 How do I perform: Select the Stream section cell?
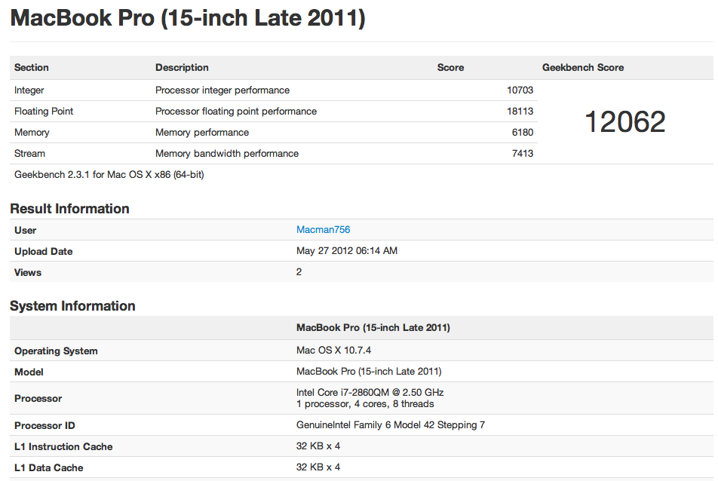tap(29, 153)
